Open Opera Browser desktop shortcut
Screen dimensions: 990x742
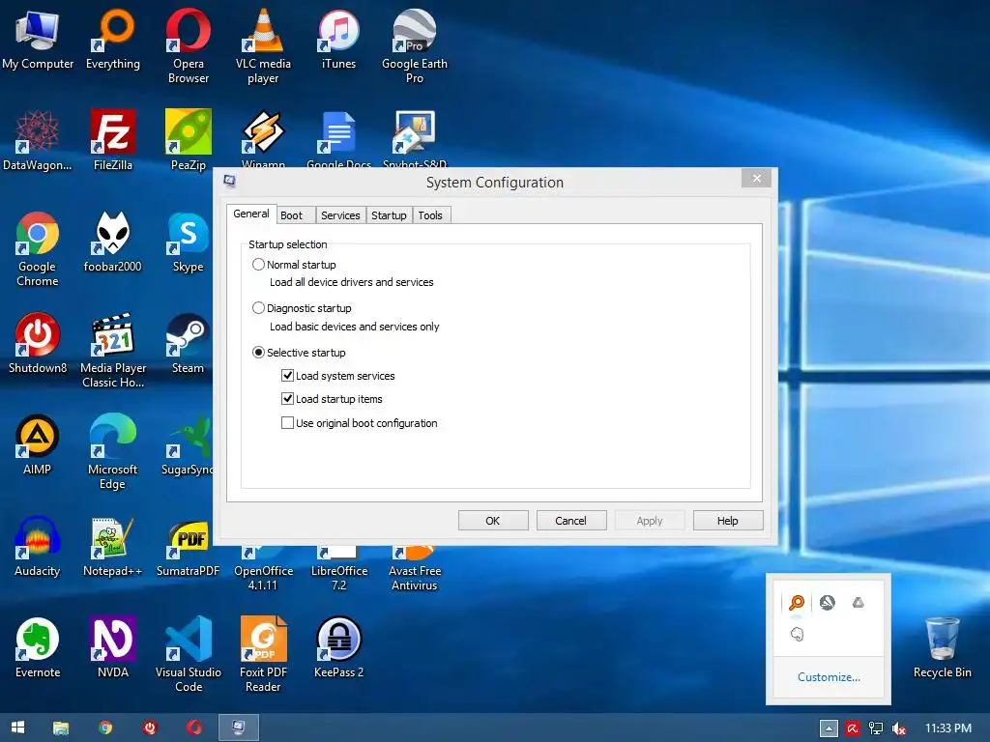point(189,45)
